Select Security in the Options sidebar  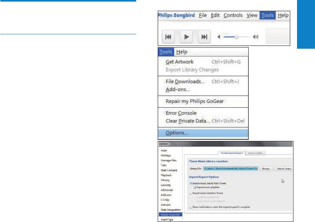166,185
